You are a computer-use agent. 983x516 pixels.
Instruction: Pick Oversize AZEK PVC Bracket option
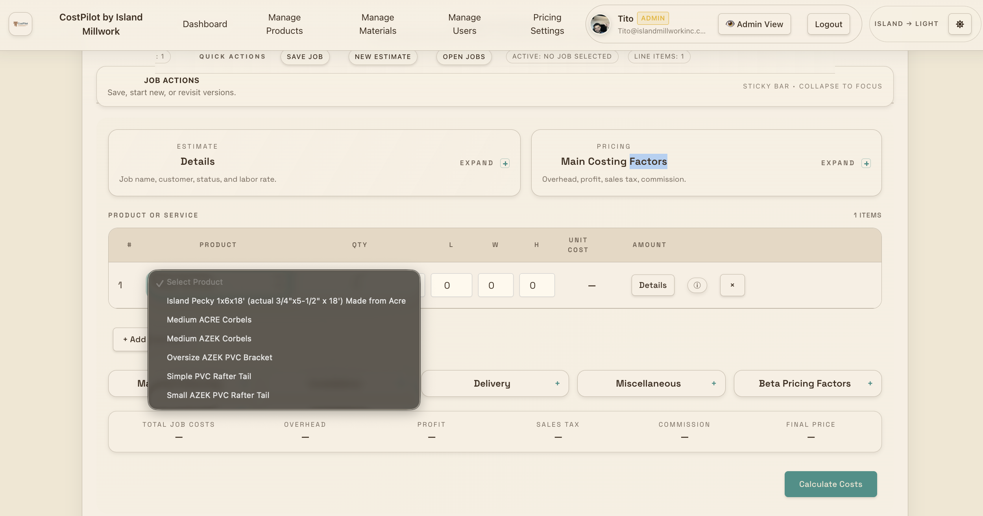click(284, 358)
